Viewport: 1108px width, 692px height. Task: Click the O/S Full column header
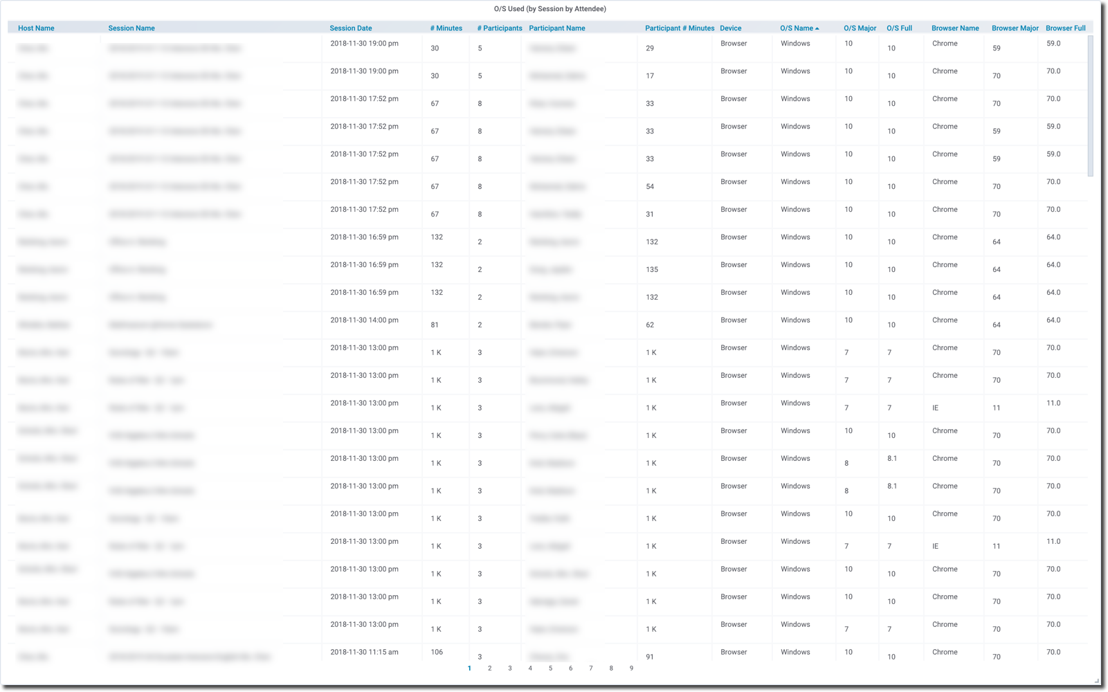pyautogui.click(x=899, y=28)
